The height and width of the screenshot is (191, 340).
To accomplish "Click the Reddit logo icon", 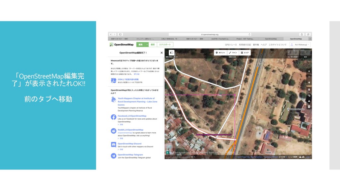I will (114, 131).
